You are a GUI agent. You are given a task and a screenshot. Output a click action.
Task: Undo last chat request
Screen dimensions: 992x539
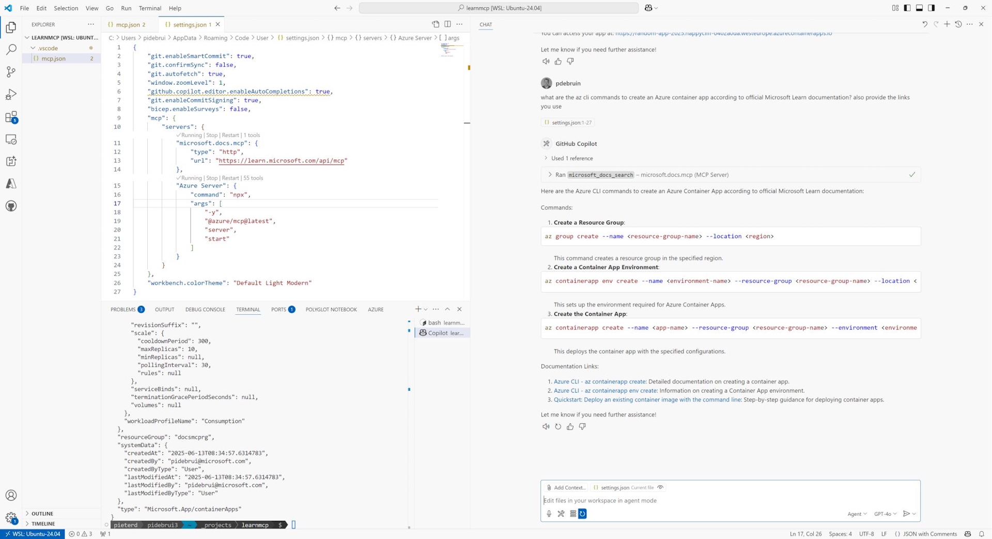(925, 24)
